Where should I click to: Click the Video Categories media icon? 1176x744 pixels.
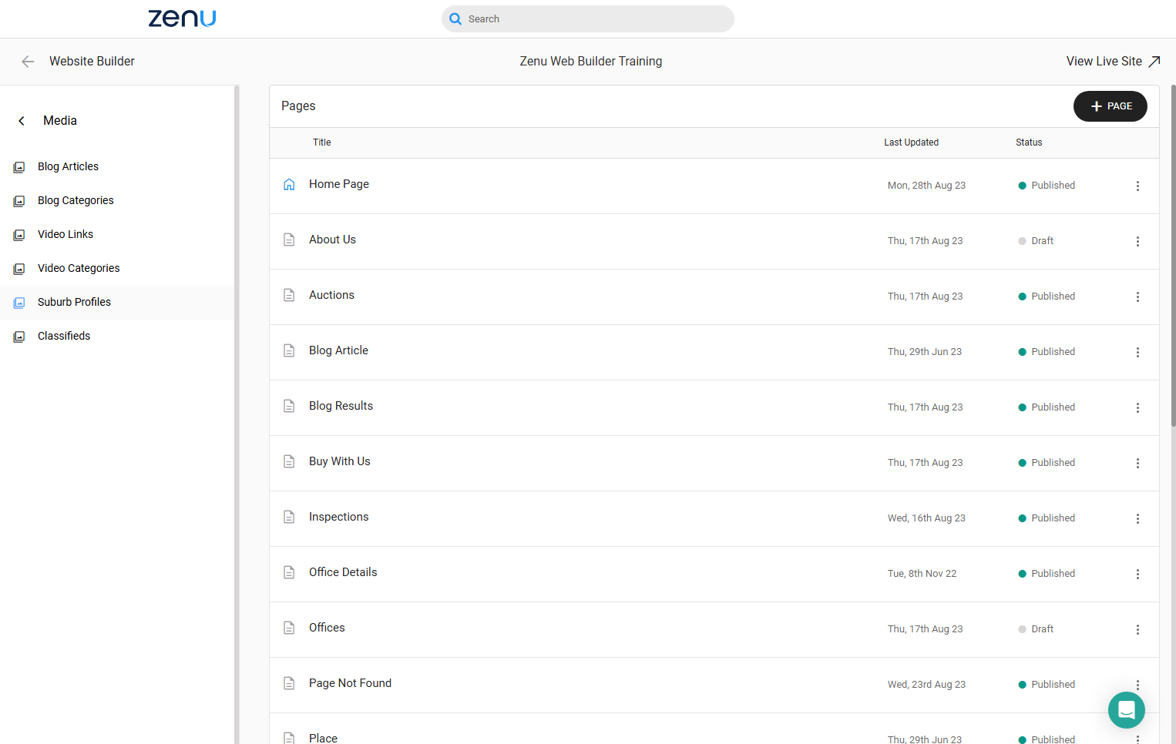tap(19, 269)
